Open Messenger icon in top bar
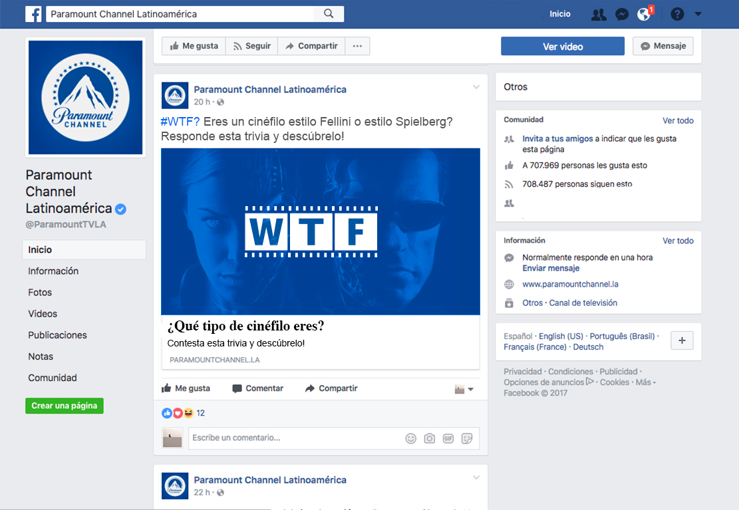 622,14
